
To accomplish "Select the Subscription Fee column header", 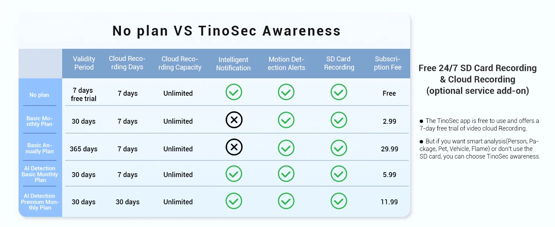I will (387, 63).
